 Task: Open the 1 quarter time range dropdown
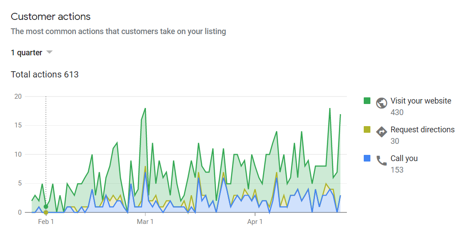point(31,53)
